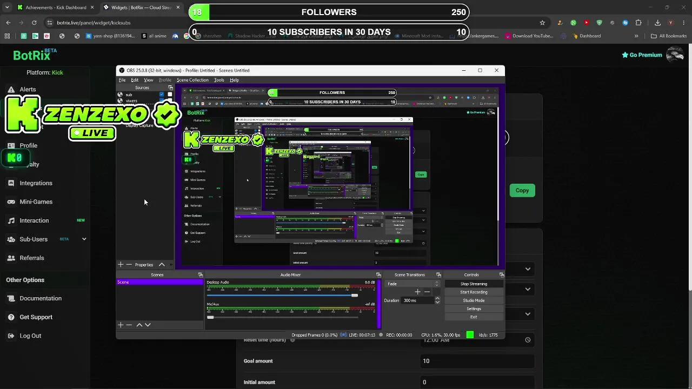Move the scene down in the Scenes dock
This screenshot has height=389, width=692.
click(x=148, y=325)
